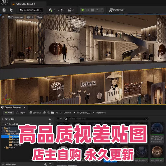Expand the chevron after All in breadcrumb
This screenshot has width=166, height=166.
point(61,113)
